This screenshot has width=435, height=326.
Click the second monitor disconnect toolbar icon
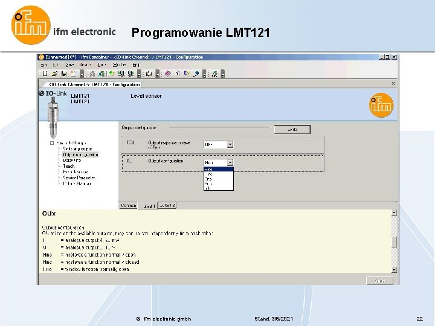tap(130, 74)
